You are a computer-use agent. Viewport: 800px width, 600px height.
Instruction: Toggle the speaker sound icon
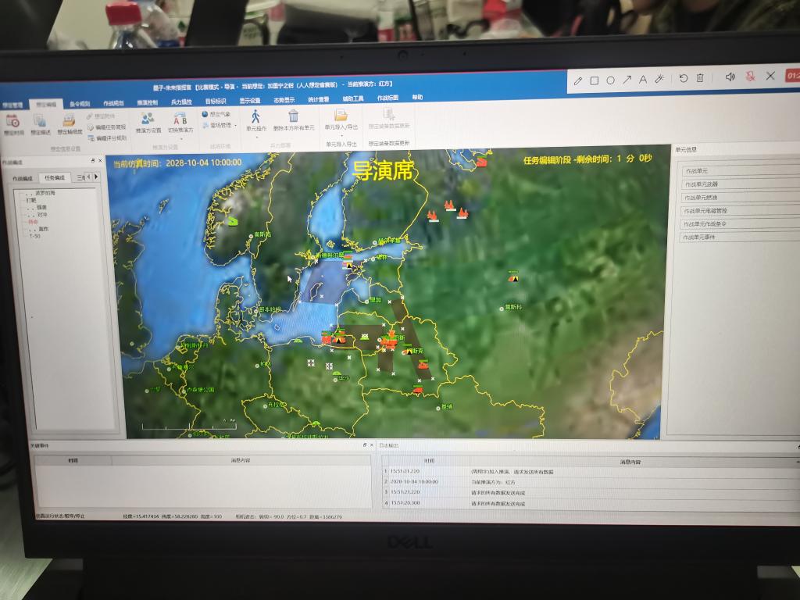730,77
